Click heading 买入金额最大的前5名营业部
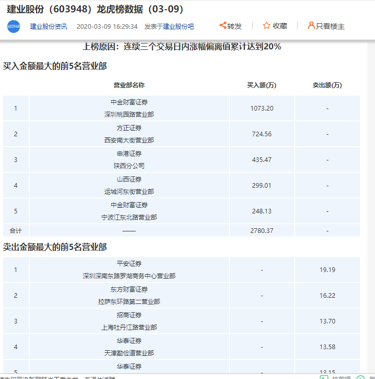Image resolution: width=375 pixels, height=379 pixels. [55, 66]
